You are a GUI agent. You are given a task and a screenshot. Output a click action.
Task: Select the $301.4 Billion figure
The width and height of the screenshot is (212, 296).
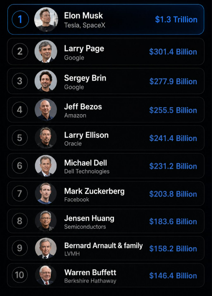click(173, 52)
